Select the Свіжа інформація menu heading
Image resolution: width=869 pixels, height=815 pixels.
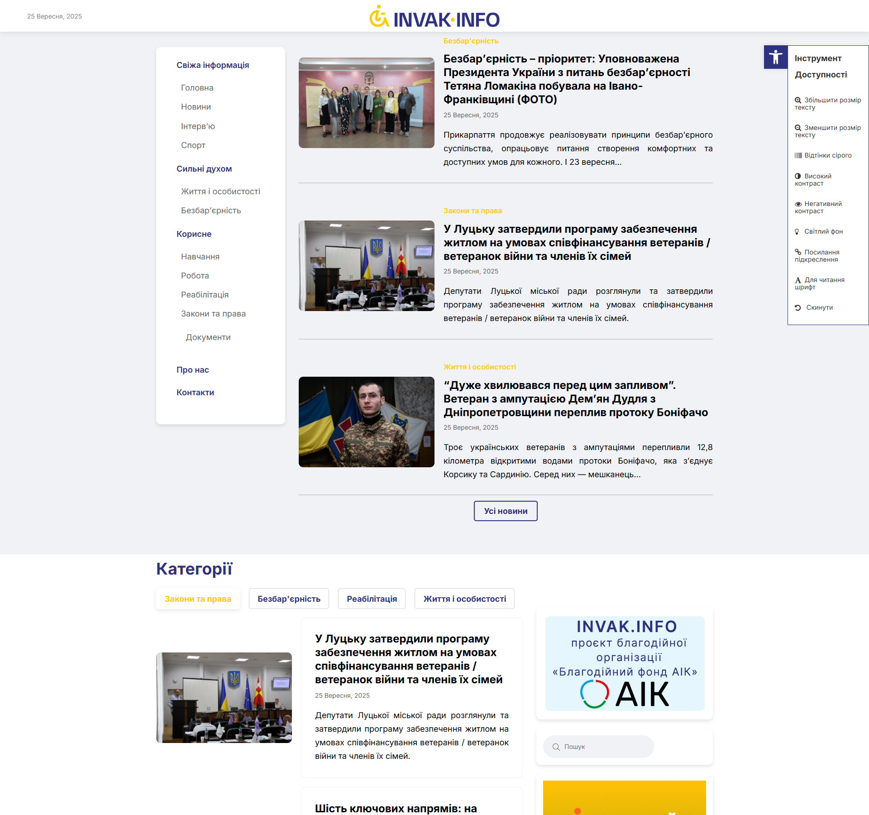(x=213, y=65)
